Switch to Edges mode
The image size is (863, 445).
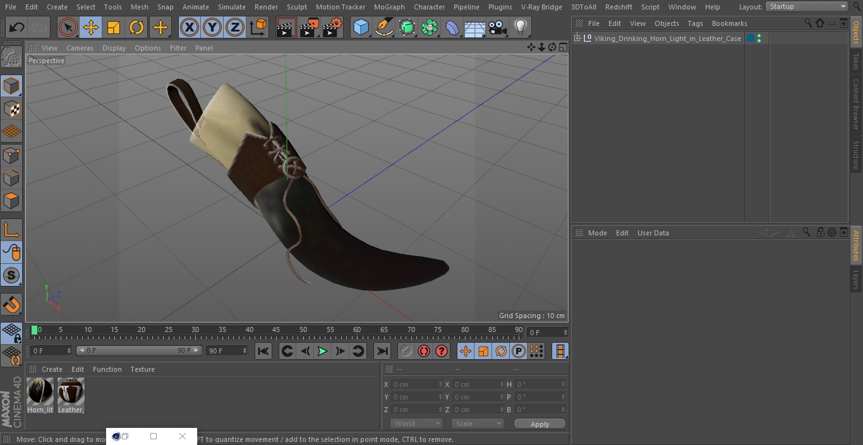pyautogui.click(x=11, y=177)
